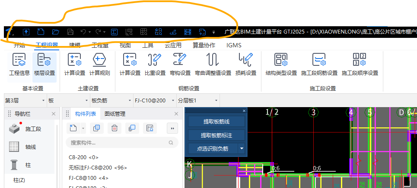Open 计算规则 calculation rules
Screen dimensions: 417x188
coord(99,65)
